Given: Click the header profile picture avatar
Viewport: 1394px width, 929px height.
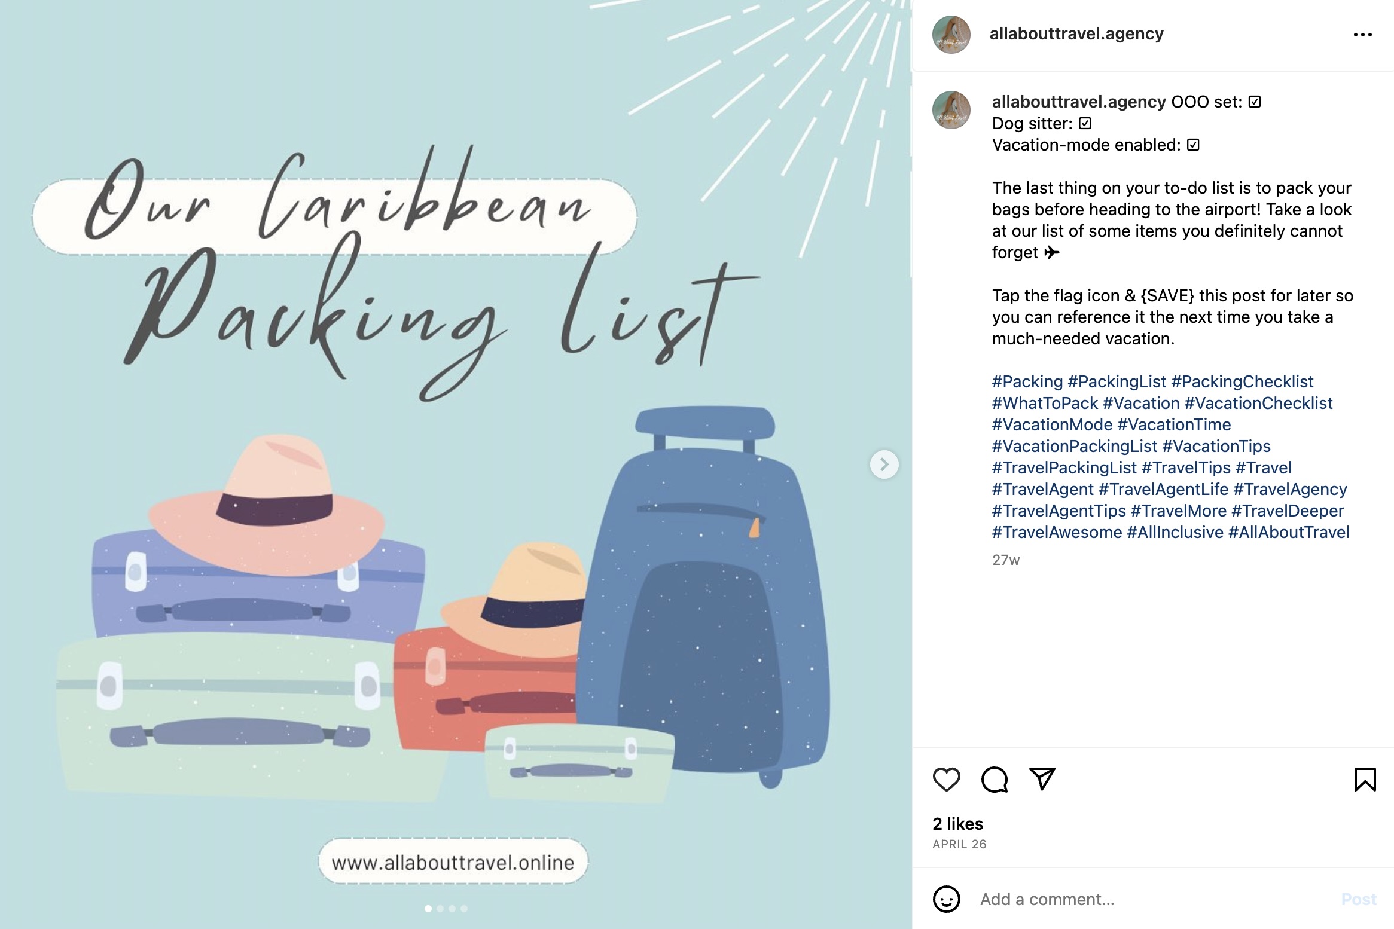Looking at the screenshot, I should click(x=951, y=35).
